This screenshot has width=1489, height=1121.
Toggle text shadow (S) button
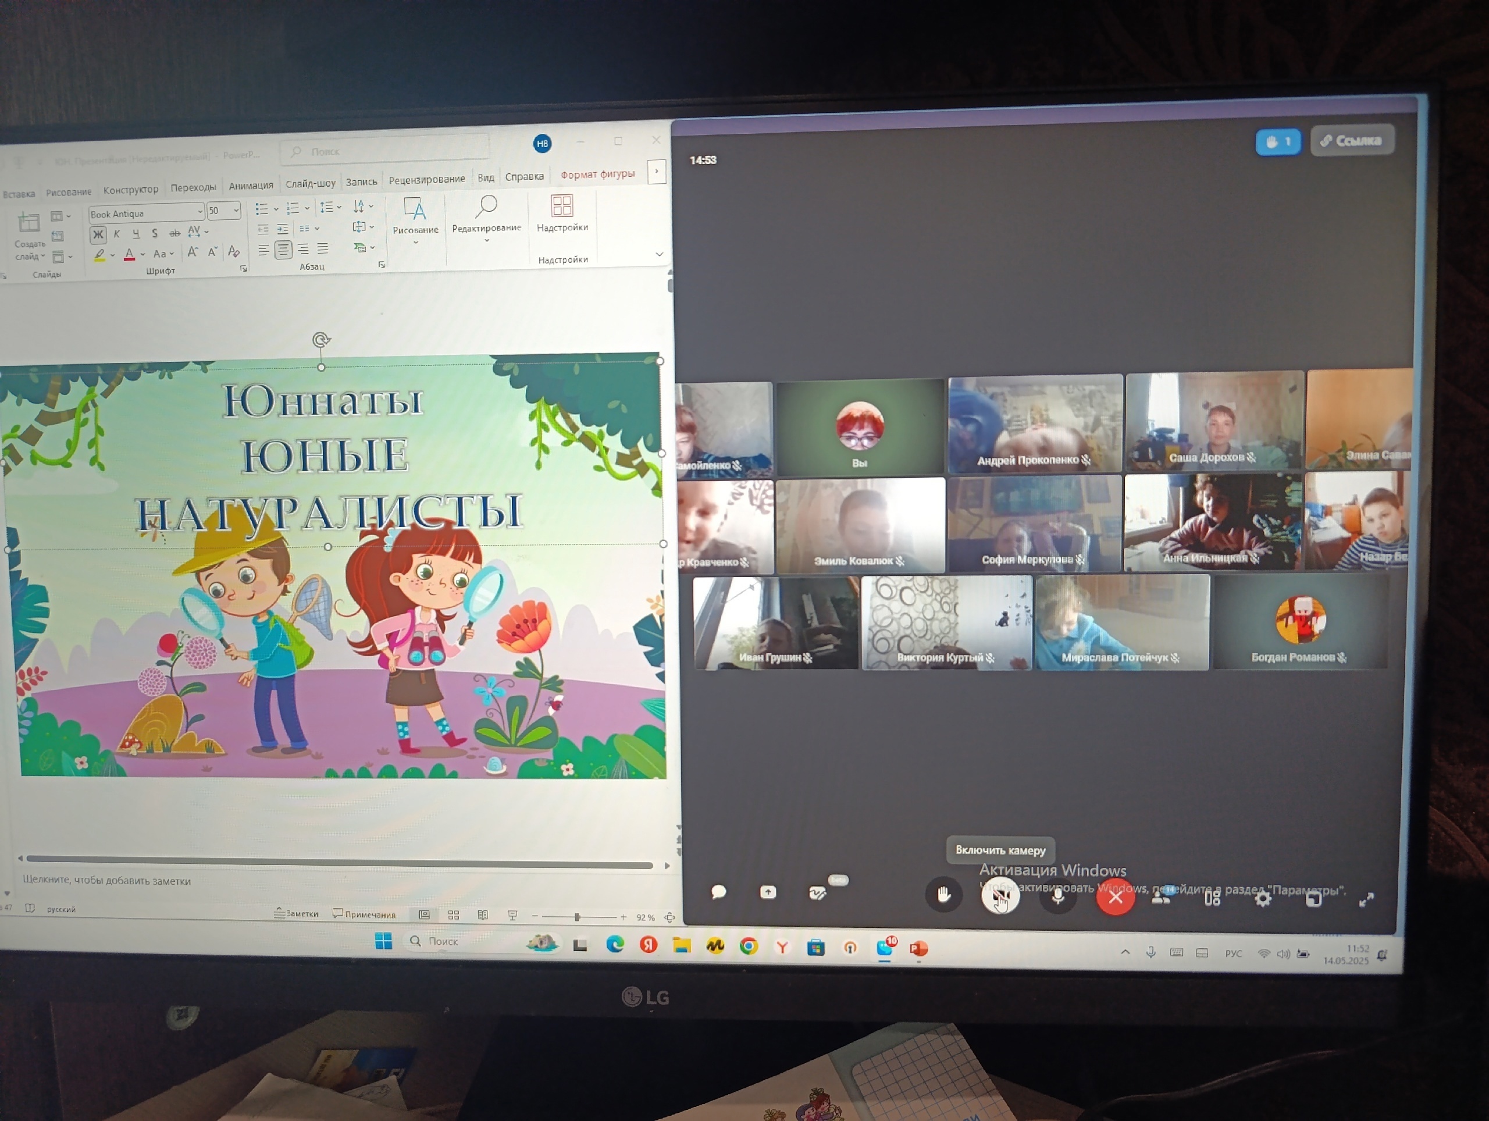pyautogui.click(x=155, y=233)
